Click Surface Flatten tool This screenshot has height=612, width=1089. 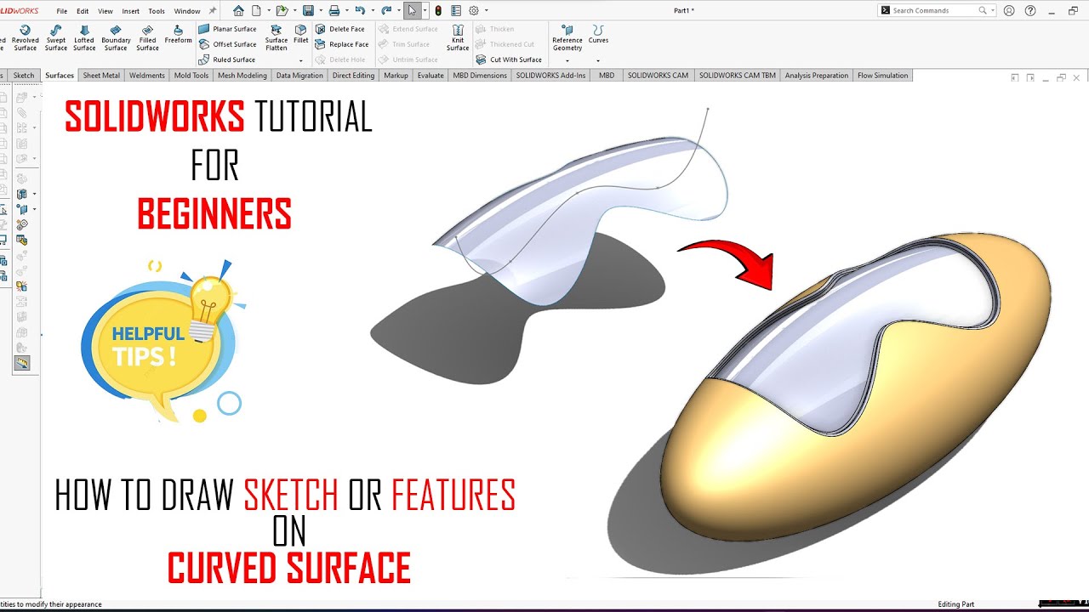(277, 39)
